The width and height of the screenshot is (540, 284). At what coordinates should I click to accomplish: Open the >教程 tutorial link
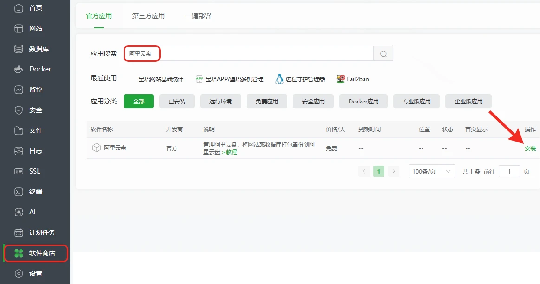coord(230,152)
